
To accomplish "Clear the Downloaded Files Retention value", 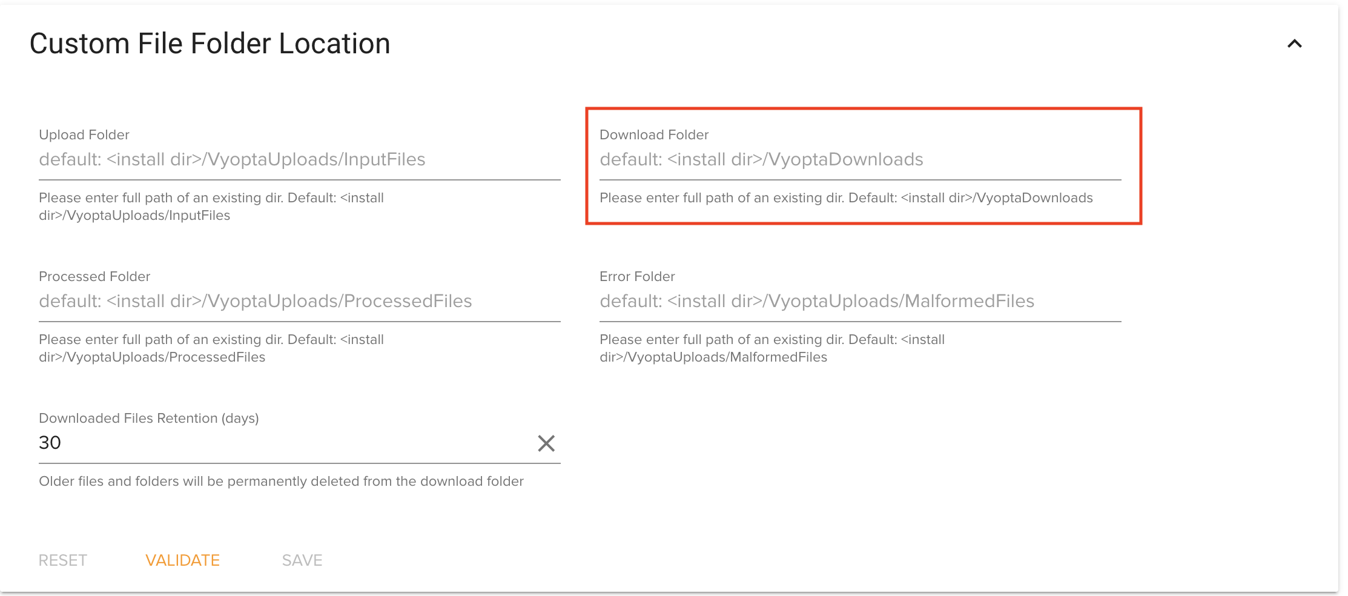I will coord(546,443).
